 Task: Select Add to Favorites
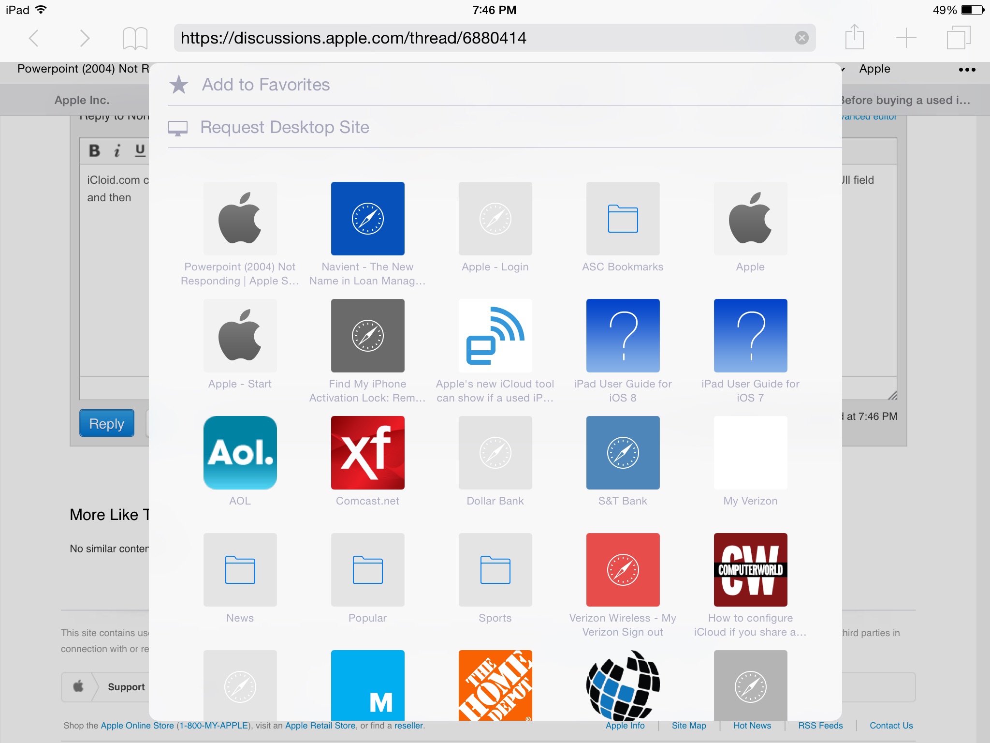pyautogui.click(x=265, y=85)
